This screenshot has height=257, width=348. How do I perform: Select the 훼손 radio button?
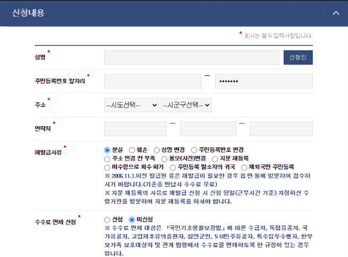[x=132, y=150]
